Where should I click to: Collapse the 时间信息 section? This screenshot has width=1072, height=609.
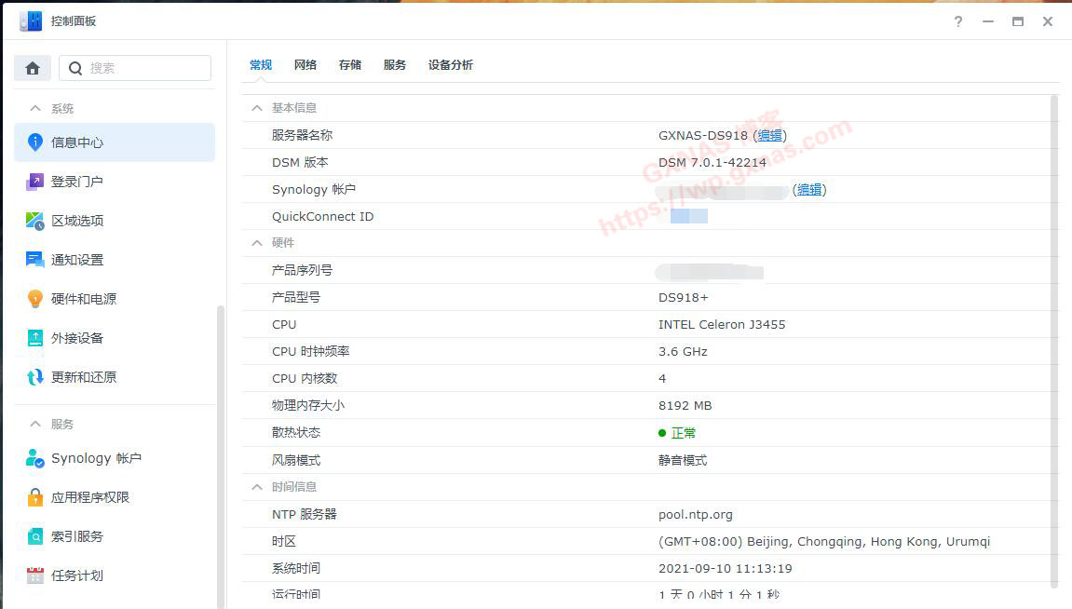pos(257,487)
